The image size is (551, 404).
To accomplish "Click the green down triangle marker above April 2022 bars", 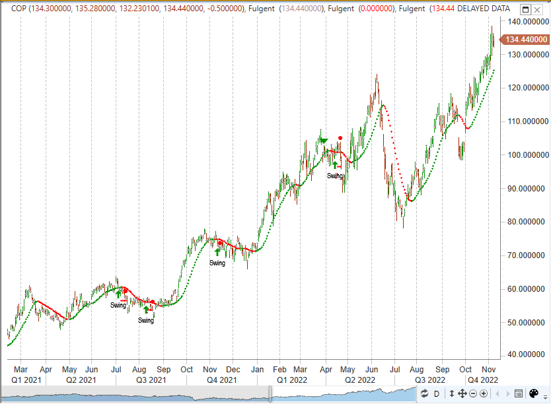I will point(323,141).
